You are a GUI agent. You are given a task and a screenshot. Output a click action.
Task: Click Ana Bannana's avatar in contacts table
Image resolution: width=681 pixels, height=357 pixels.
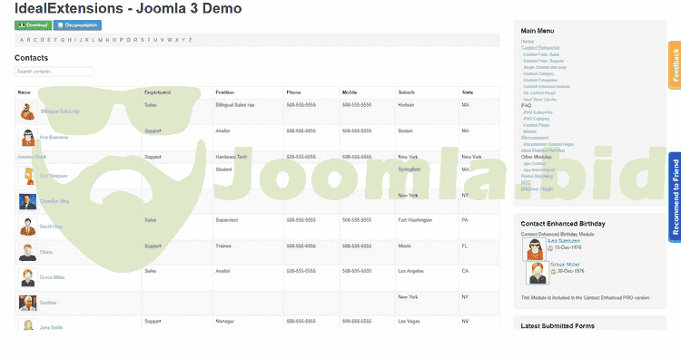[28, 138]
